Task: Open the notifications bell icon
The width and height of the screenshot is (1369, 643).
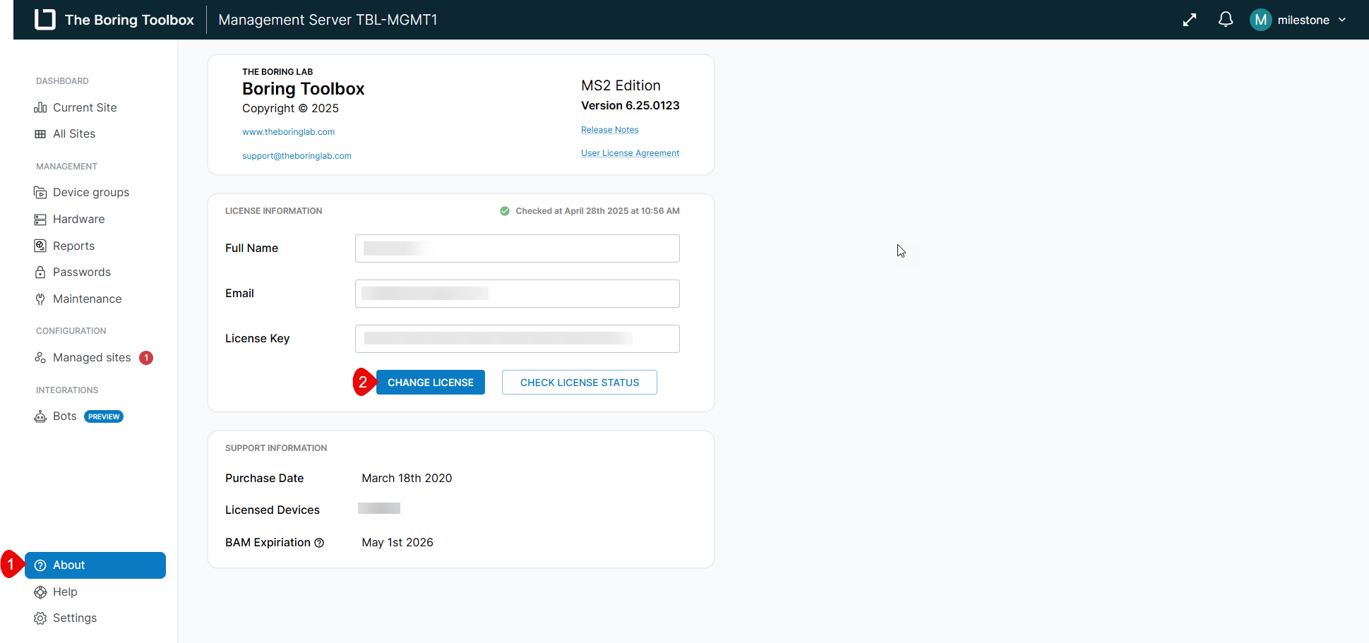Action: pos(1226,20)
